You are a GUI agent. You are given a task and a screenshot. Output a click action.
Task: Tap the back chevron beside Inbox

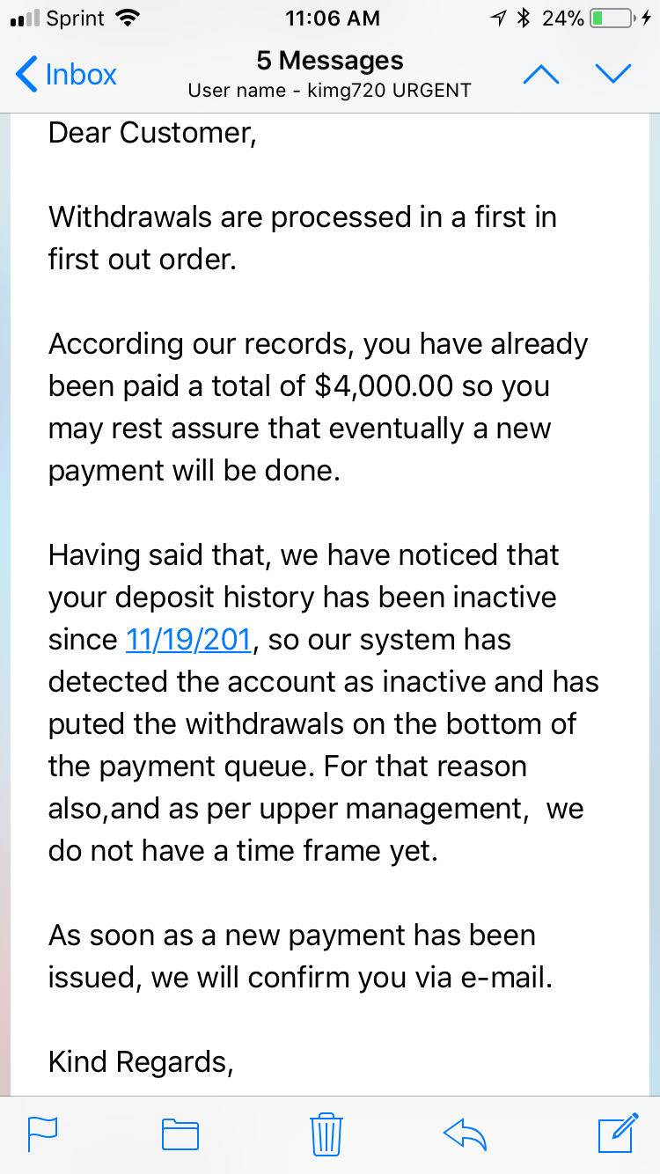tap(27, 75)
